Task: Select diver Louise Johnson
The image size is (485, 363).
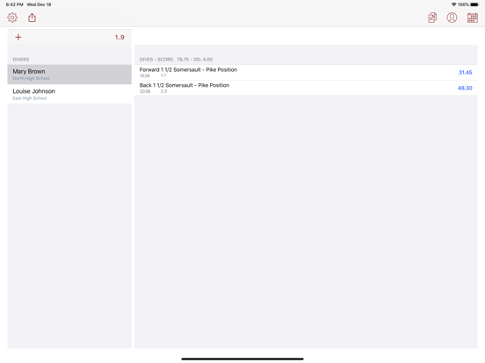Action: (x=69, y=94)
